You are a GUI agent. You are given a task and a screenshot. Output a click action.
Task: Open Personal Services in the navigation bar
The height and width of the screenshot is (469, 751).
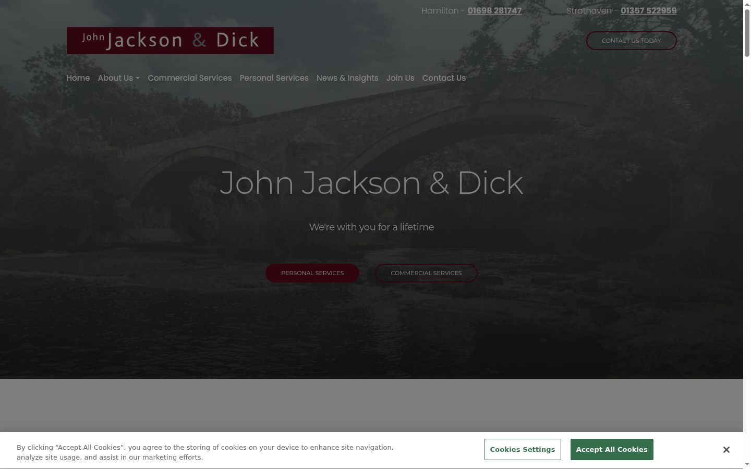coord(274,78)
